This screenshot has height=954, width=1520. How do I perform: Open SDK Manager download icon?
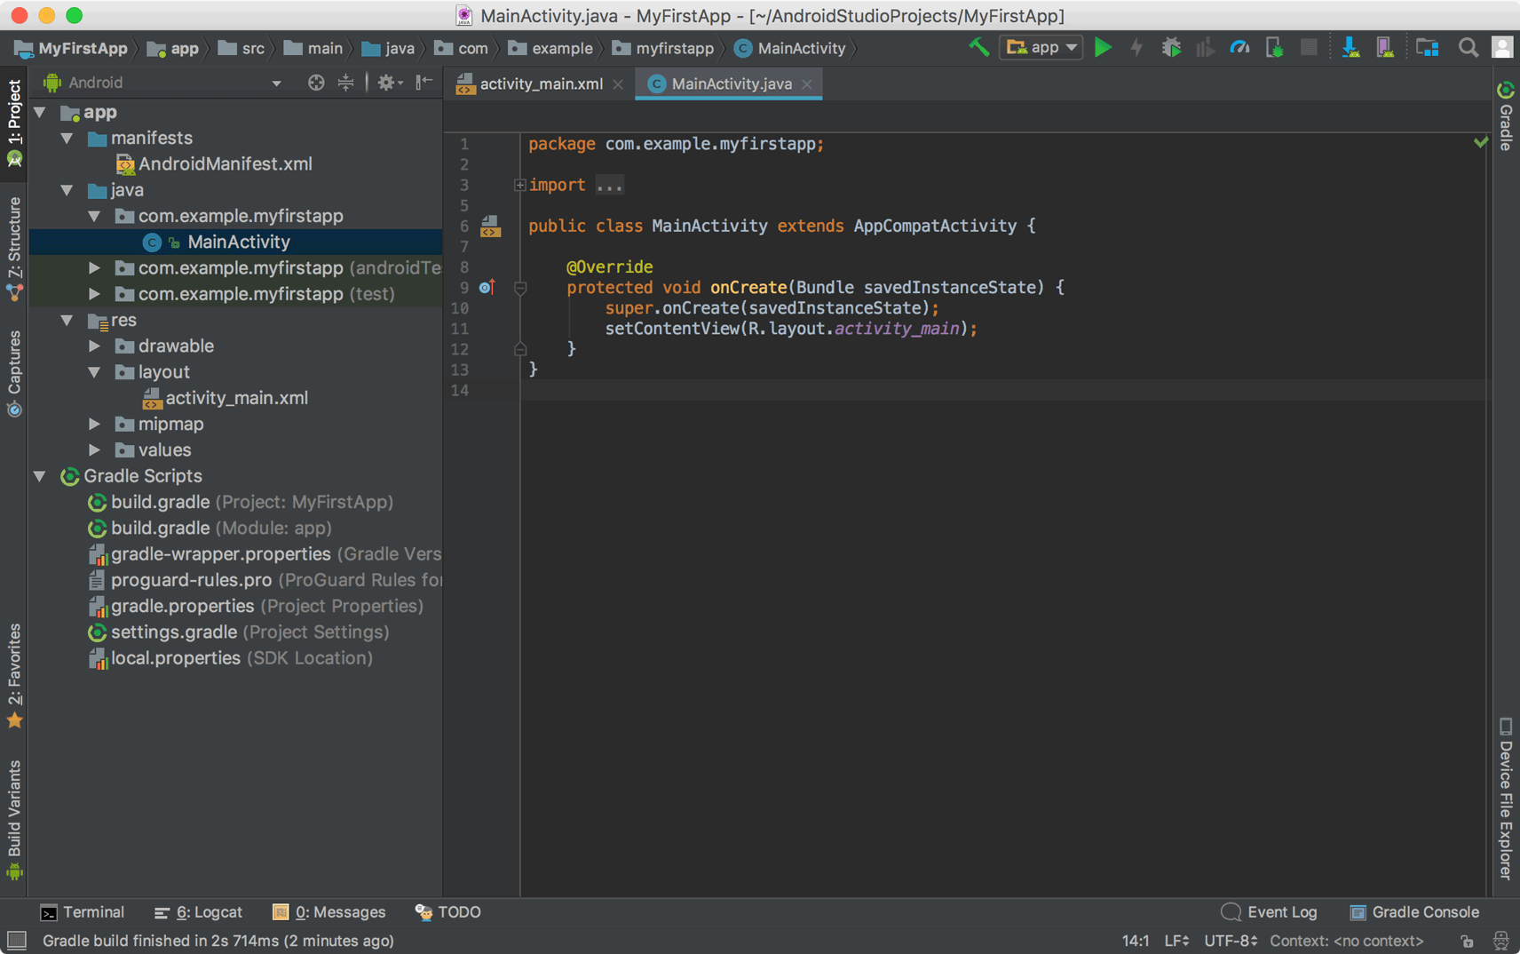click(1350, 48)
